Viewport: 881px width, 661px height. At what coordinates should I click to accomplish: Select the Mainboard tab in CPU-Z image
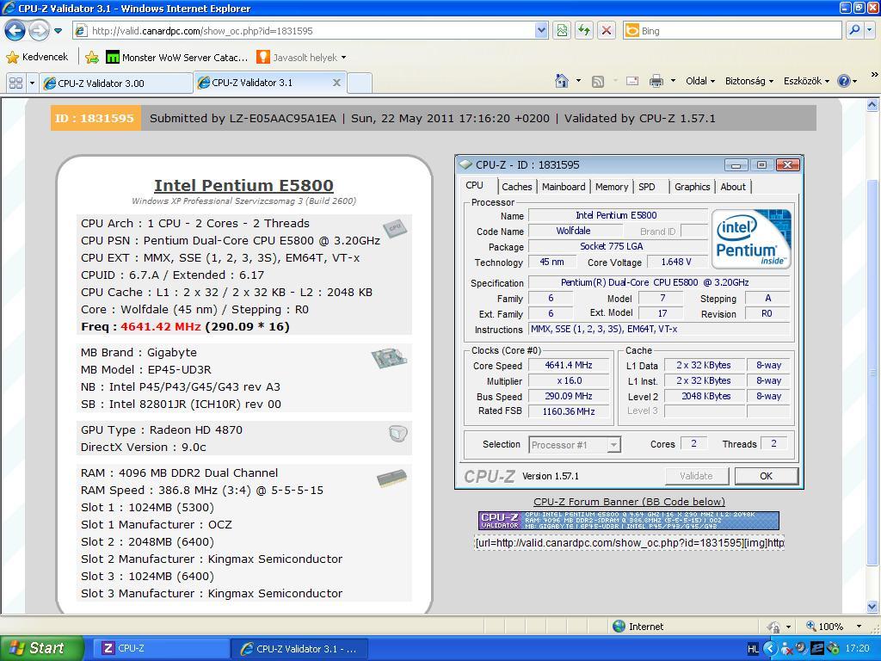tap(564, 187)
